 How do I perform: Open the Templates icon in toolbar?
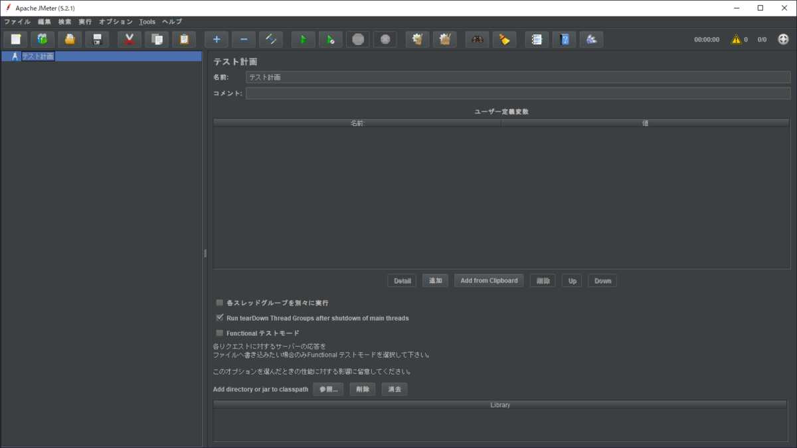(43, 39)
